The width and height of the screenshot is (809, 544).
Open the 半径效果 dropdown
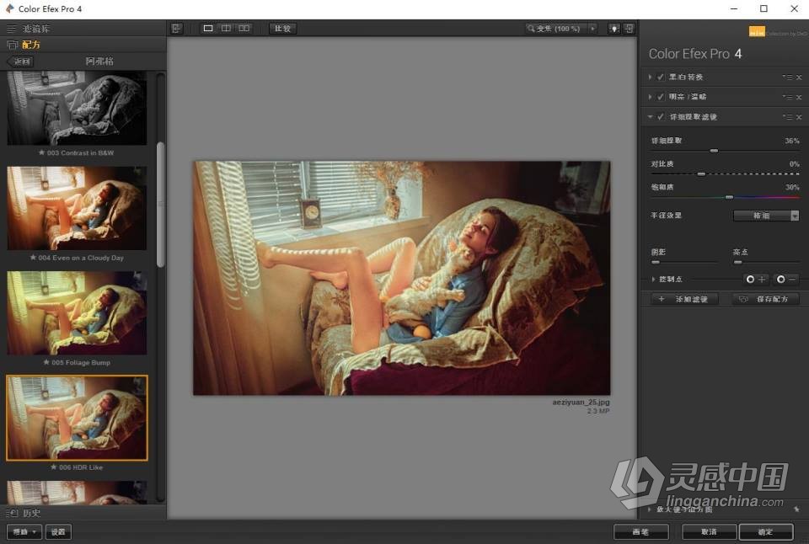click(766, 216)
